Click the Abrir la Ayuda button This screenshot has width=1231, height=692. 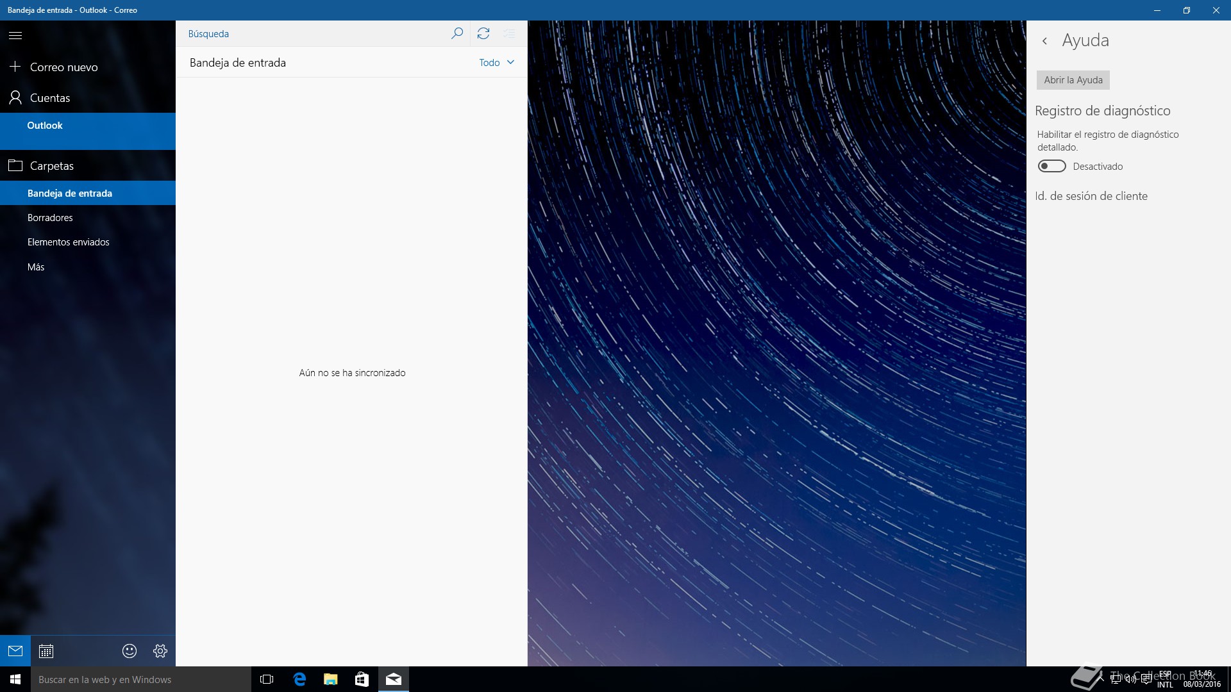coord(1073,80)
